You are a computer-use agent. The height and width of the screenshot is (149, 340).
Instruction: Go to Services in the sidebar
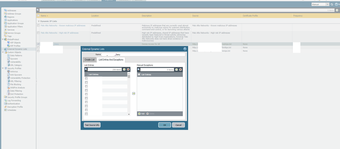coord(11,30)
